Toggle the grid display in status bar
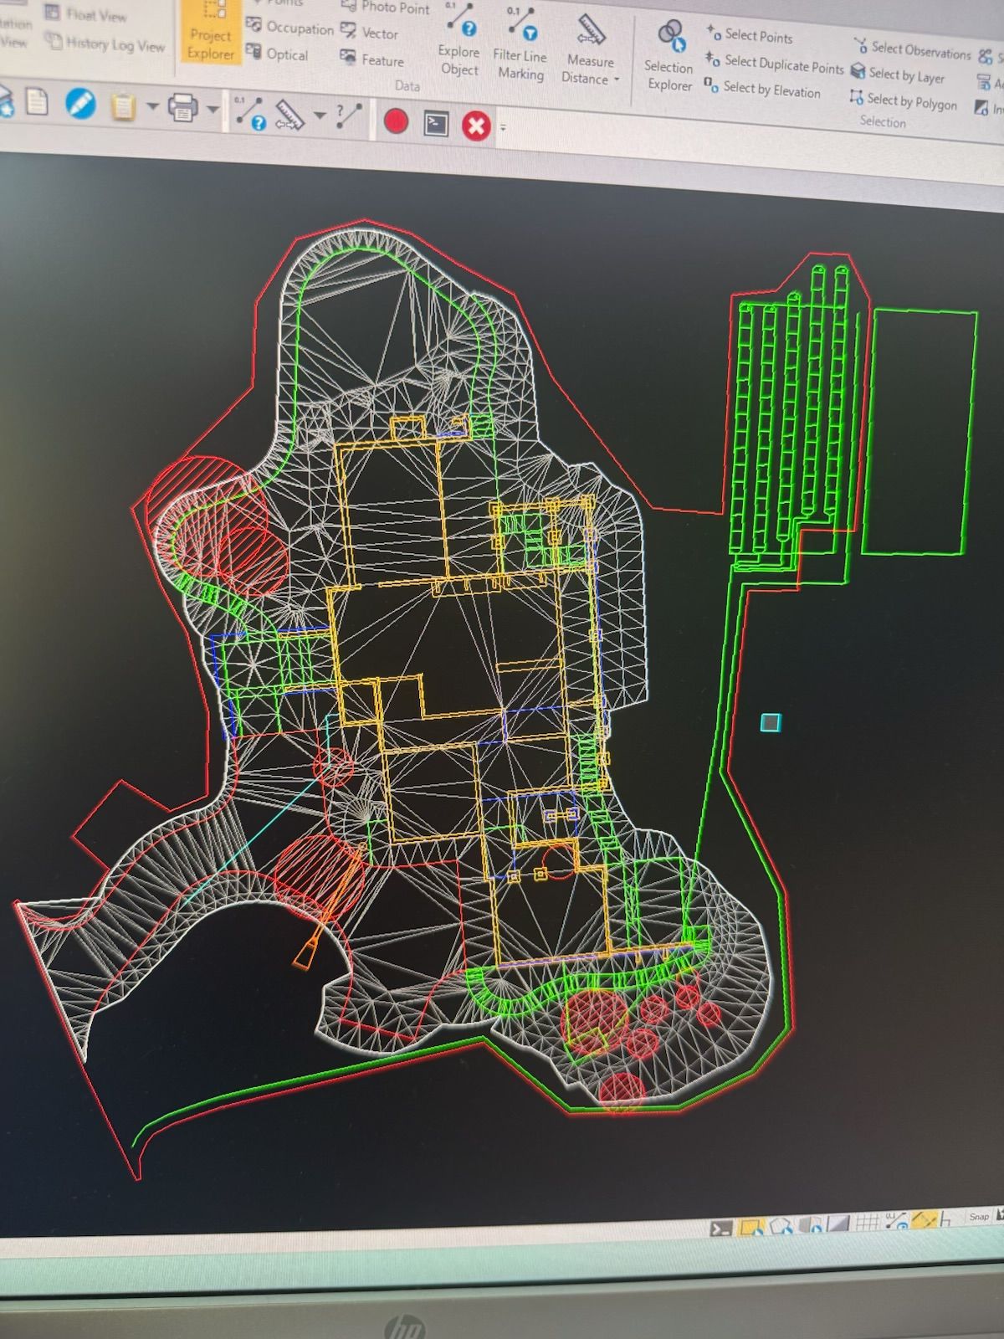The width and height of the screenshot is (1004, 1339). click(x=867, y=1223)
